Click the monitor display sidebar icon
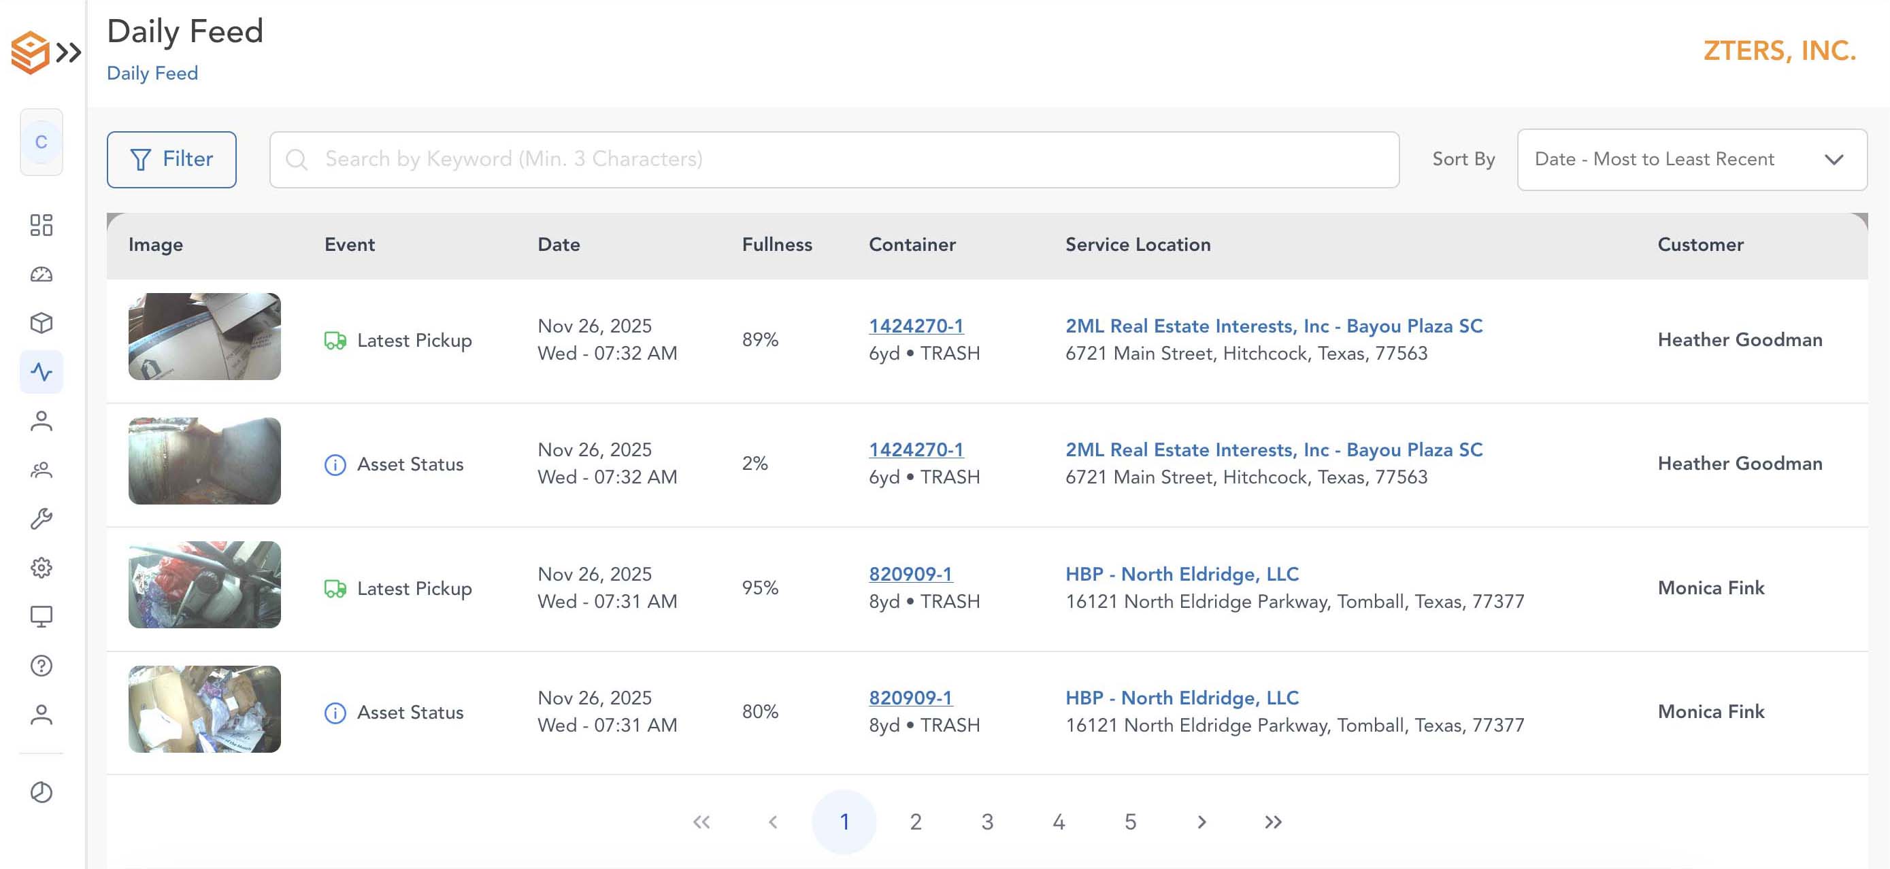 [x=41, y=616]
